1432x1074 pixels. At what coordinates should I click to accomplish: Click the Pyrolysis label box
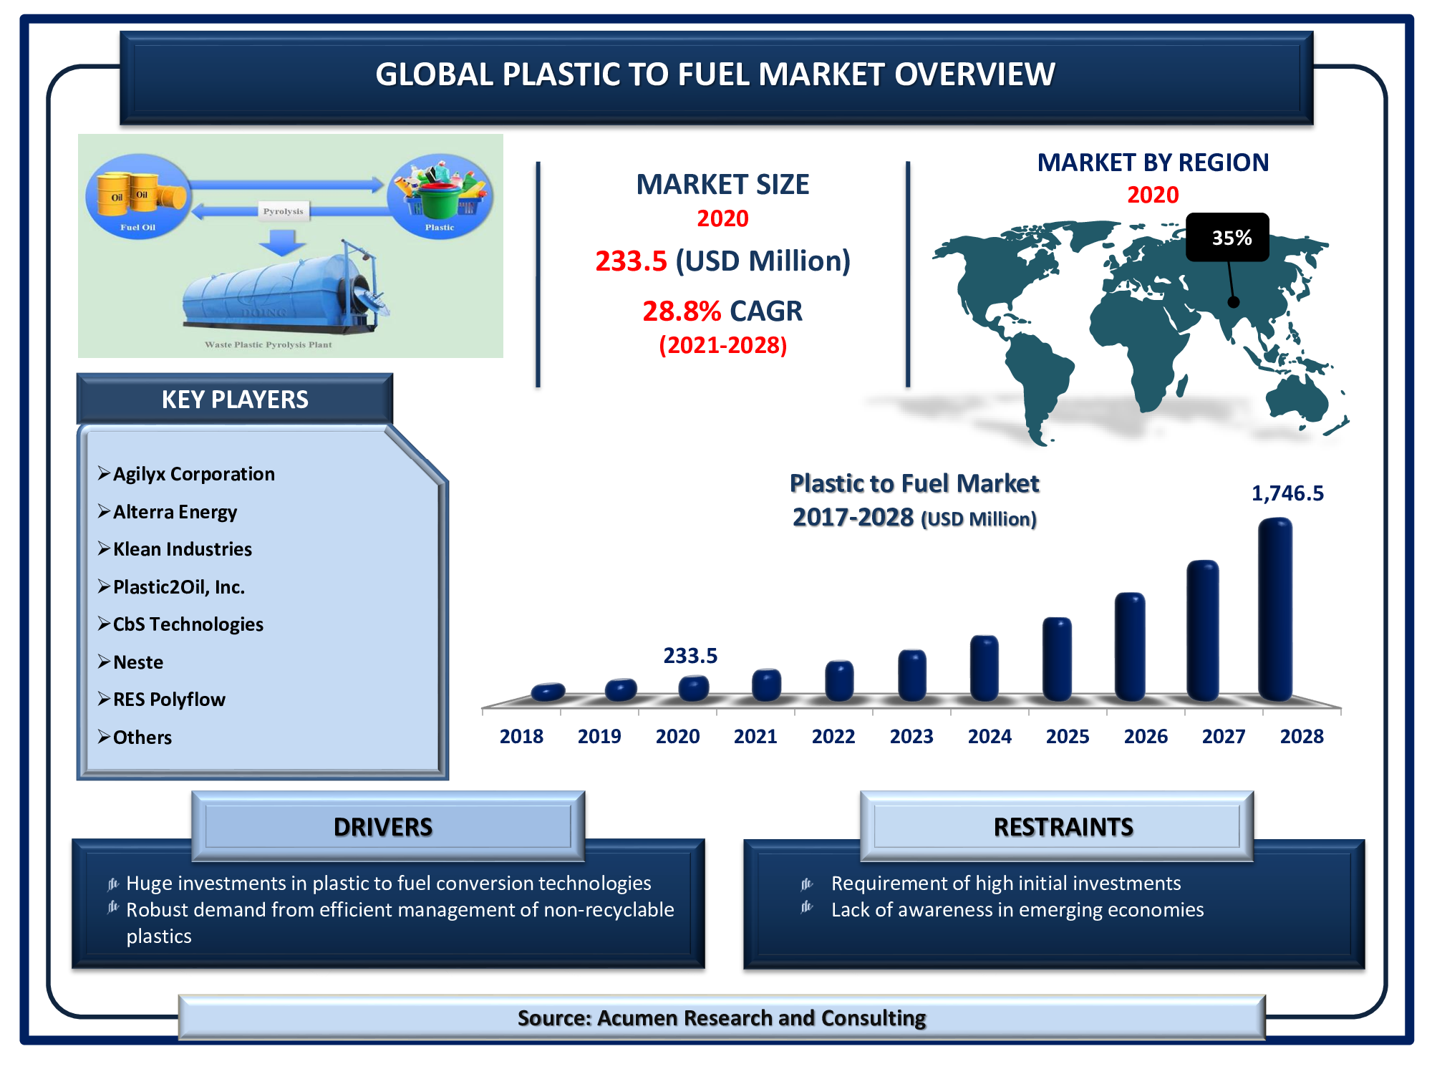pyautogui.click(x=284, y=211)
